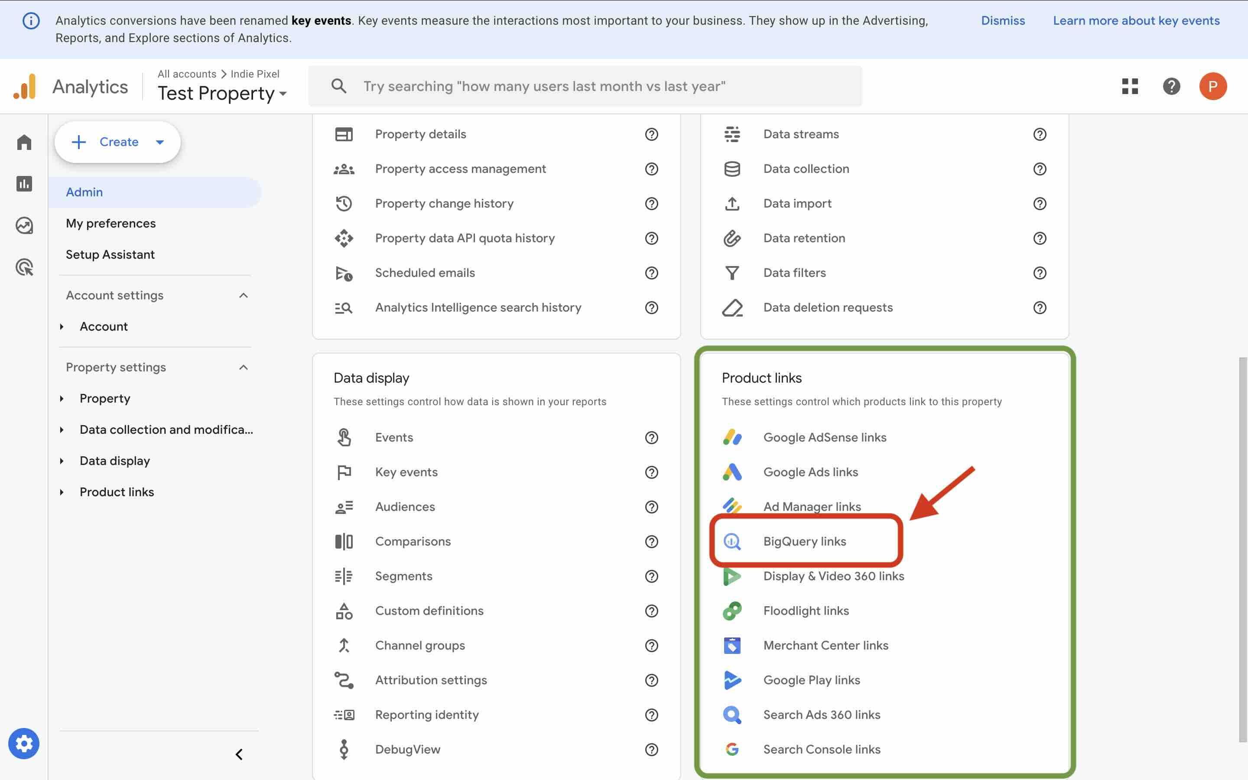Image resolution: width=1248 pixels, height=780 pixels.
Task: Click the Analytics logo icon
Action: pos(25,86)
